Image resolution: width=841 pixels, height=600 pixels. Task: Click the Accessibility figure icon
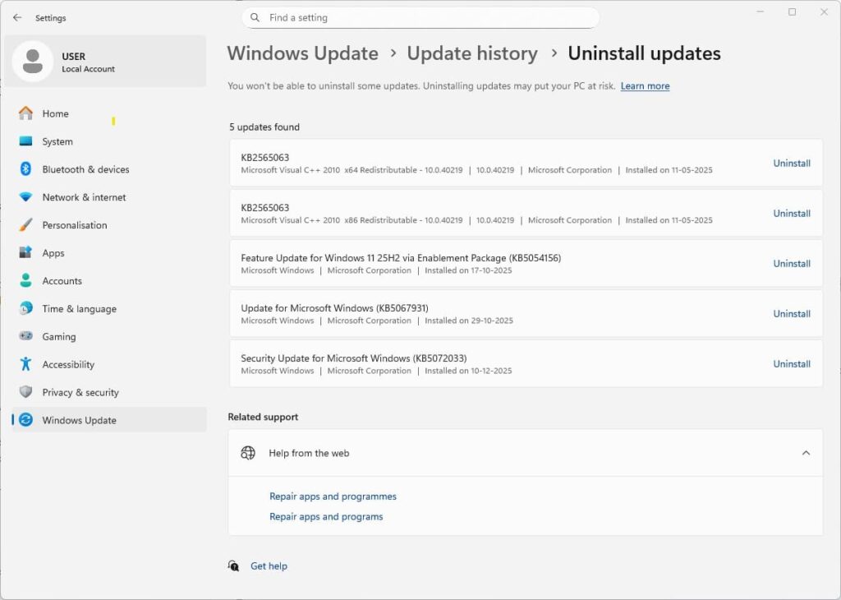[25, 364]
